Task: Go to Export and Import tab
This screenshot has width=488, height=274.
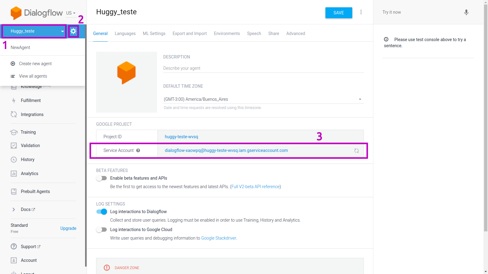Action: (x=190, y=33)
